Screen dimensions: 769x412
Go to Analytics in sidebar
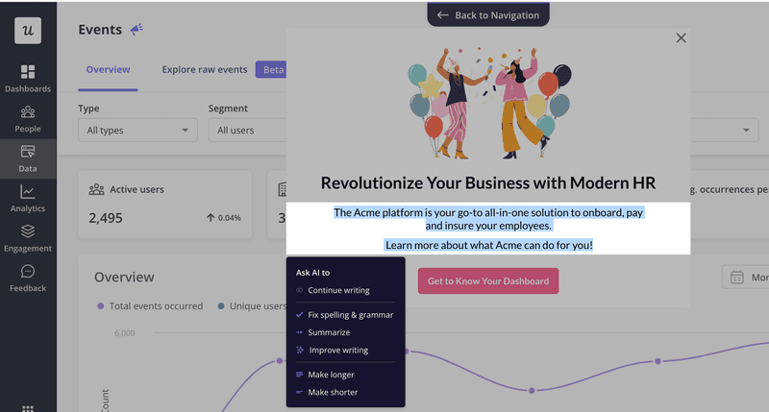pos(28,199)
